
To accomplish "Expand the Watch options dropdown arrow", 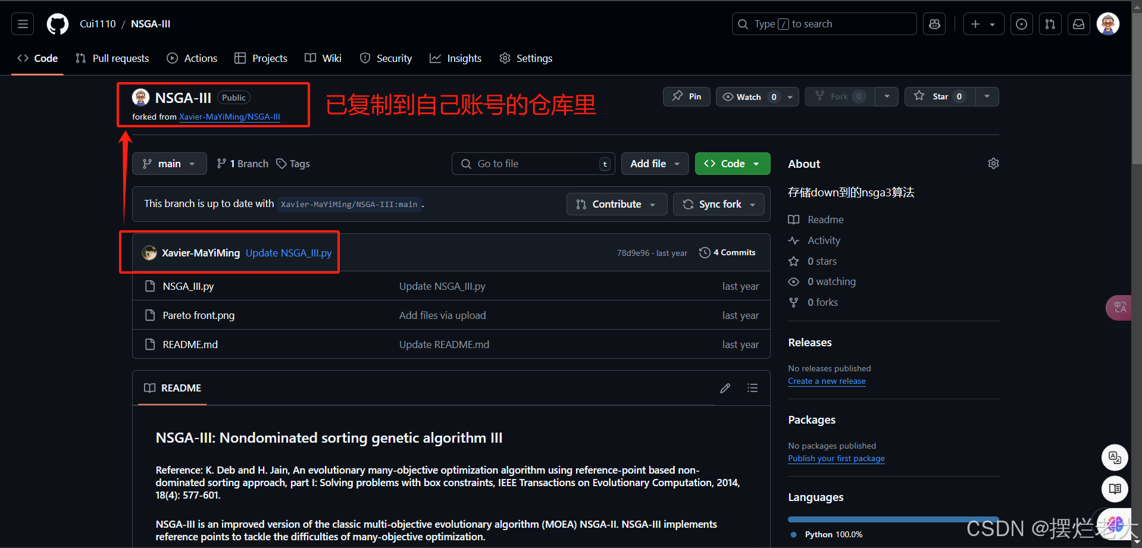I will coord(790,96).
